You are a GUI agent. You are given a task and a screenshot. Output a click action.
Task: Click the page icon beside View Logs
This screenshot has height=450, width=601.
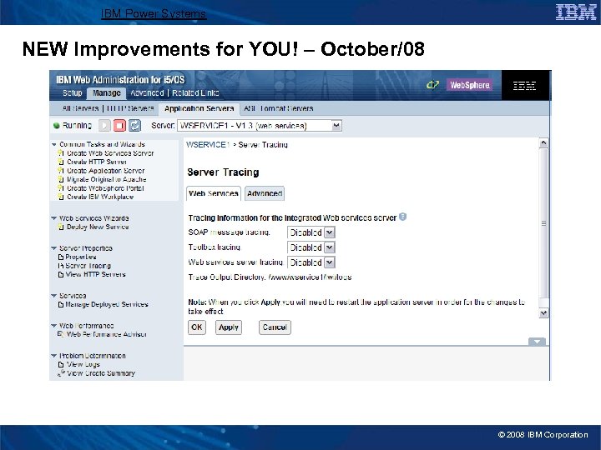point(61,364)
